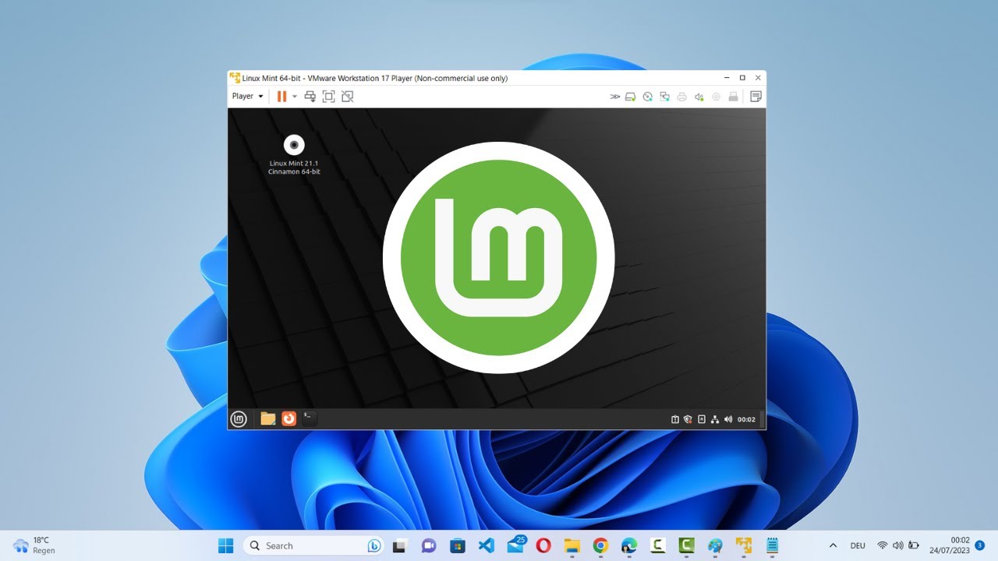
Task: Click the greyed removable device icon before the divider
Action: pyautogui.click(x=733, y=97)
